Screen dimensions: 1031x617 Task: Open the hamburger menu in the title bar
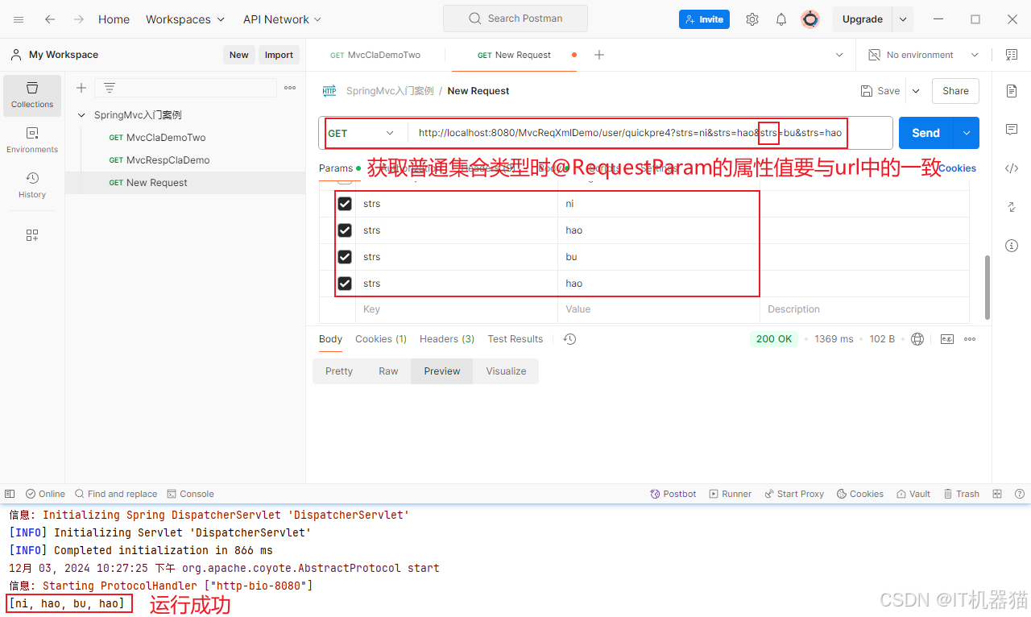pos(19,19)
